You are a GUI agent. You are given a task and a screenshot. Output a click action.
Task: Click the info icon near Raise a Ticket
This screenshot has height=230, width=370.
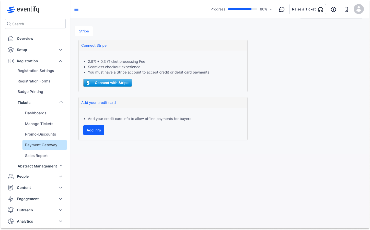click(333, 9)
